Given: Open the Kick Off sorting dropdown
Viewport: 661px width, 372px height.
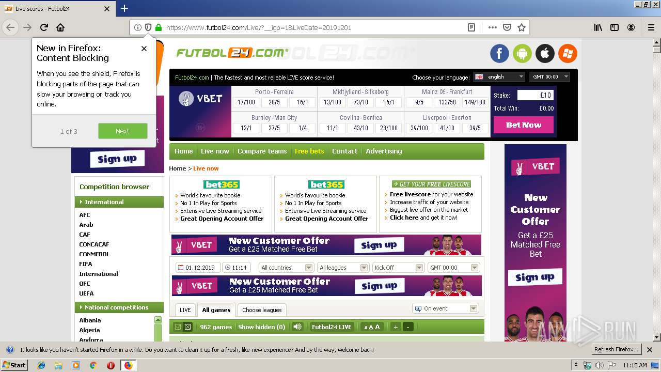Looking at the screenshot, I should coord(398,268).
